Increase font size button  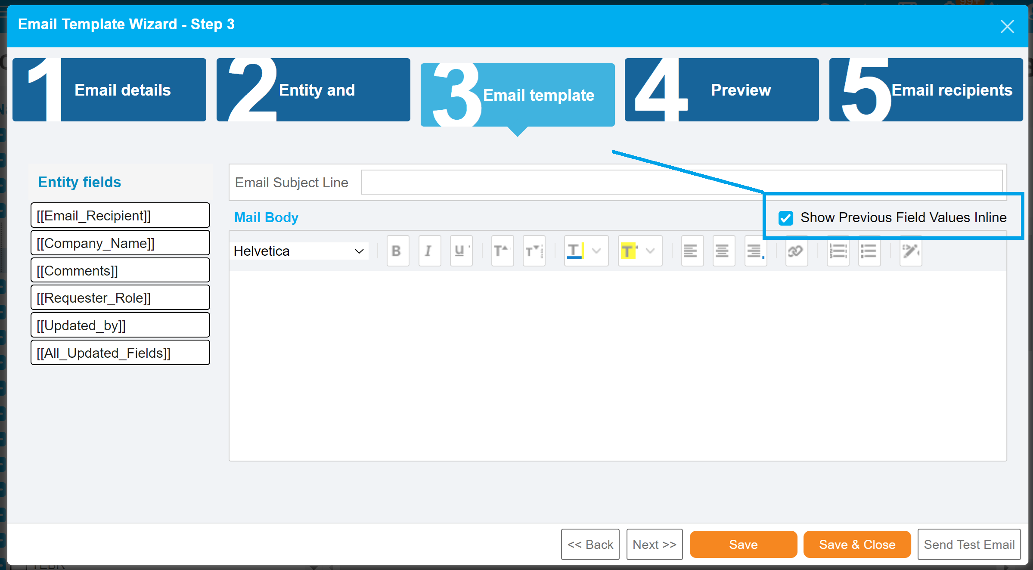click(x=502, y=251)
